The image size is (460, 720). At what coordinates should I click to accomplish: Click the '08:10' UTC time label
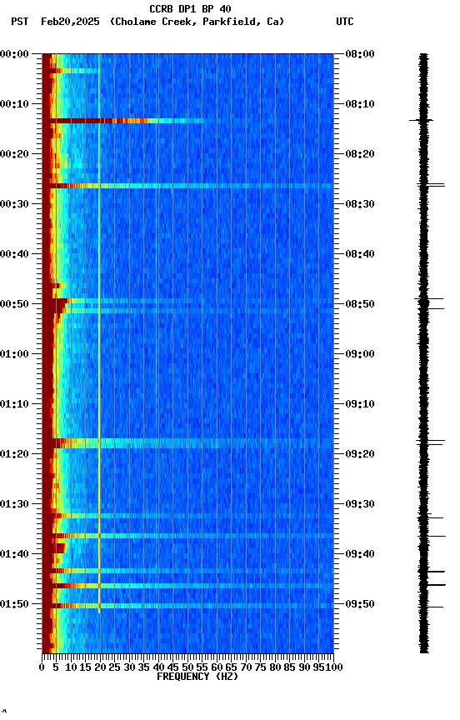click(x=360, y=104)
